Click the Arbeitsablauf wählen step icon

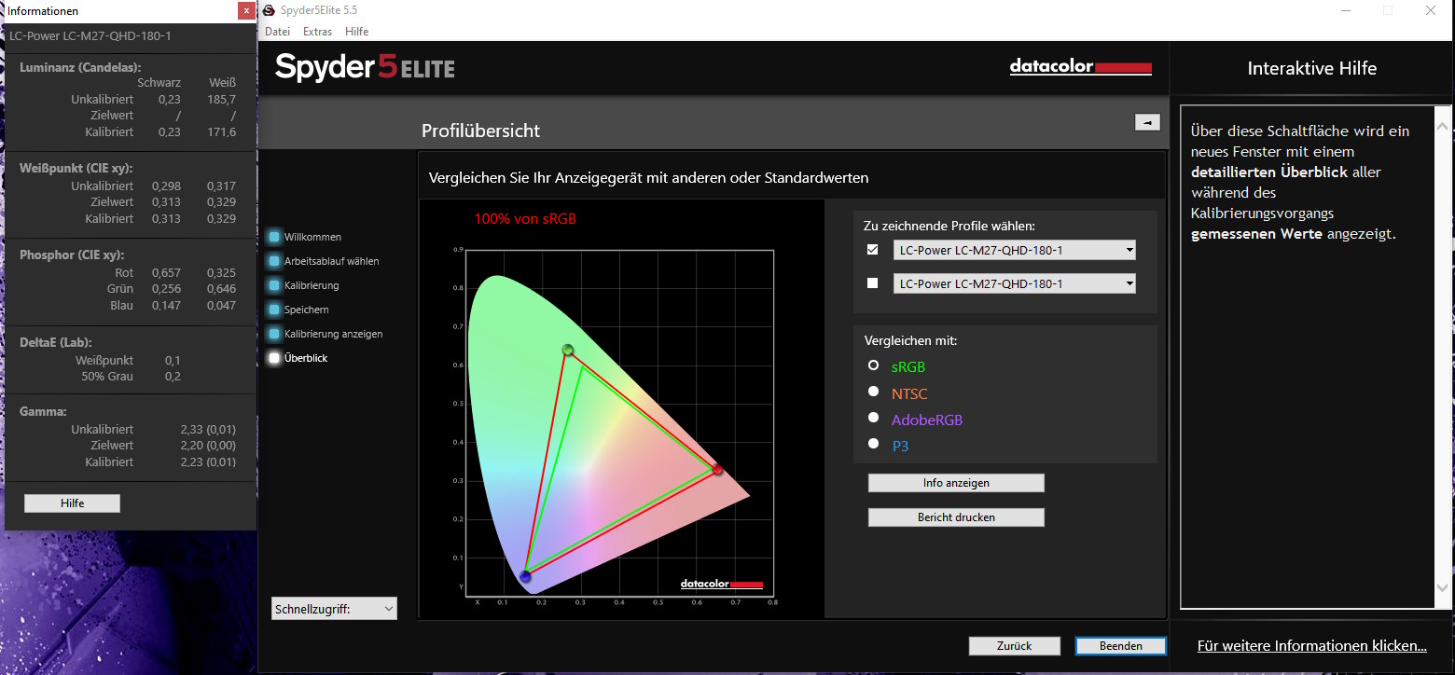274,261
